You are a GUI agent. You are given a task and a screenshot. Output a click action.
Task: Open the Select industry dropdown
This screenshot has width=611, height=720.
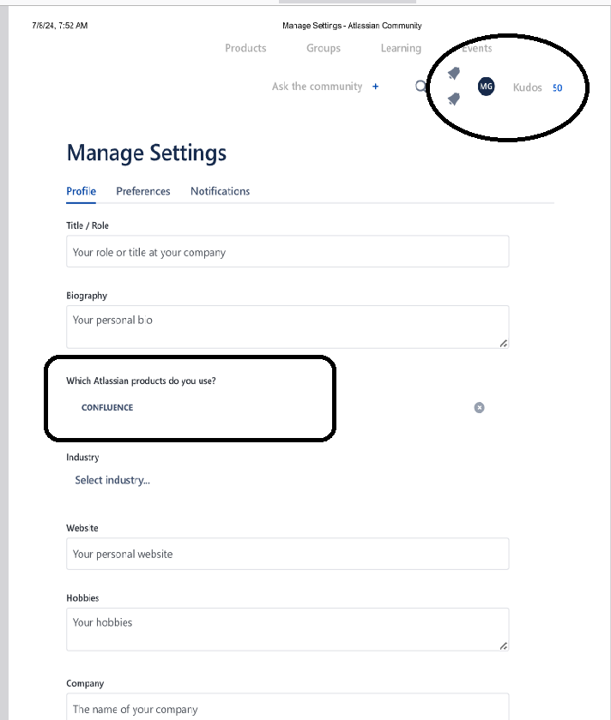(112, 480)
